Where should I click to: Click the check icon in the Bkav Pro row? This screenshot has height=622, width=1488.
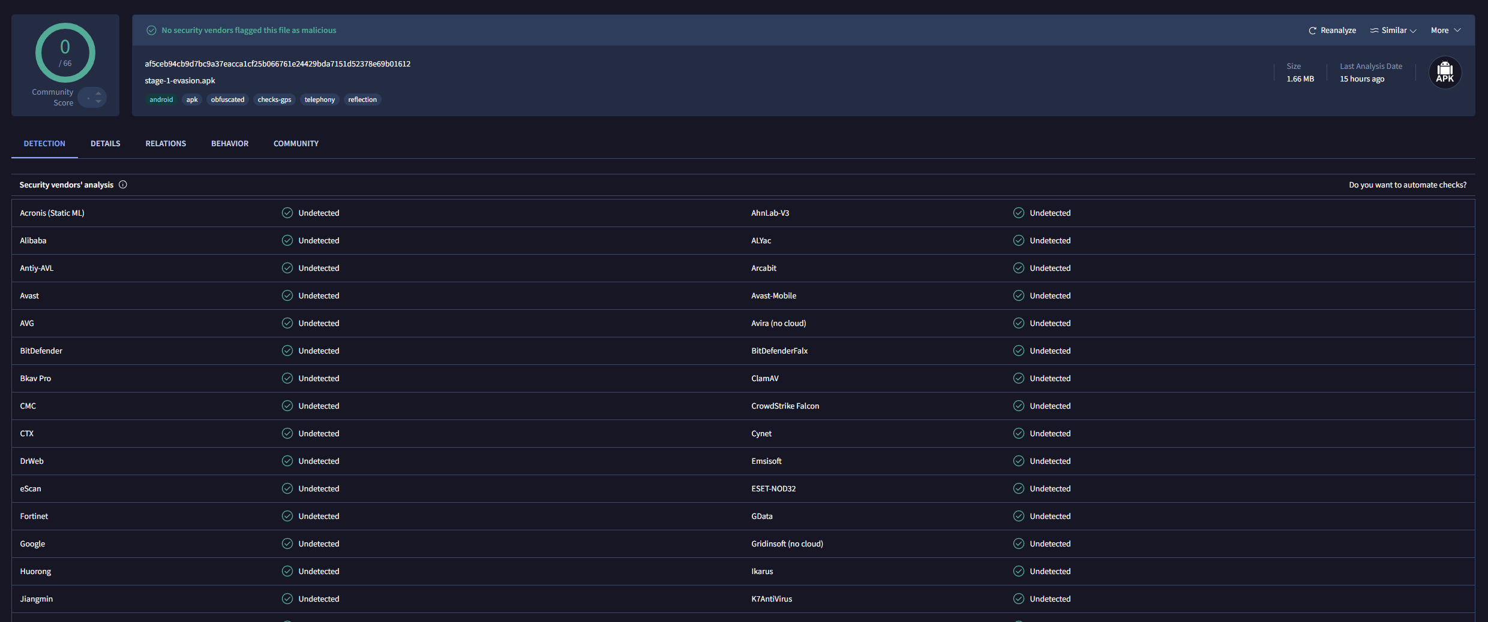(287, 378)
